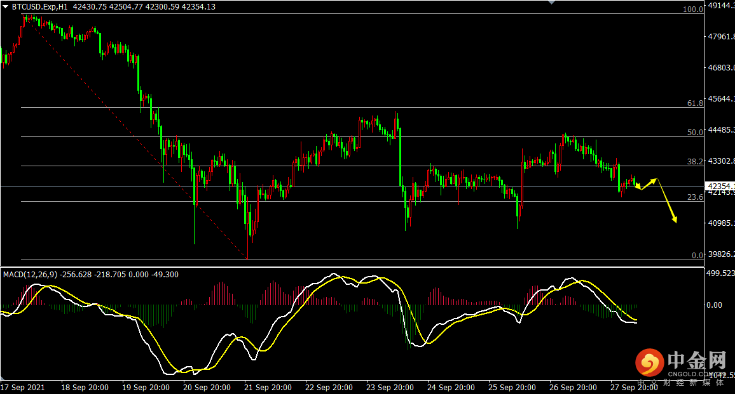
Task: Click the 24 Sep 20:00 time label
Action: pos(451,388)
